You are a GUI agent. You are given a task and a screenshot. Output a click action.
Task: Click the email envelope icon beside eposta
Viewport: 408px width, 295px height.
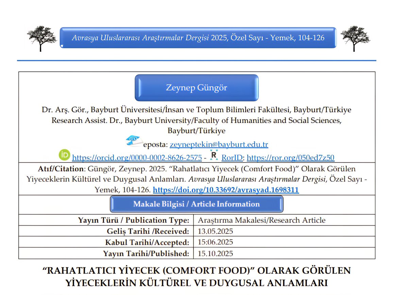[134, 141]
